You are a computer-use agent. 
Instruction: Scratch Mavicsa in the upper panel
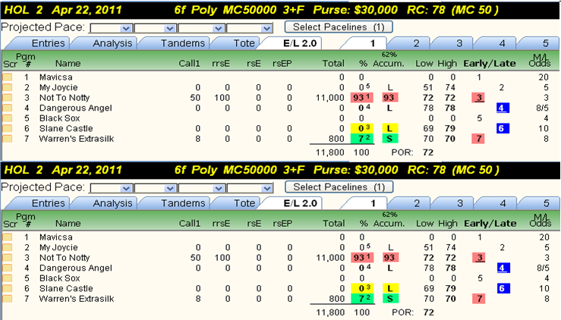(x=7, y=77)
